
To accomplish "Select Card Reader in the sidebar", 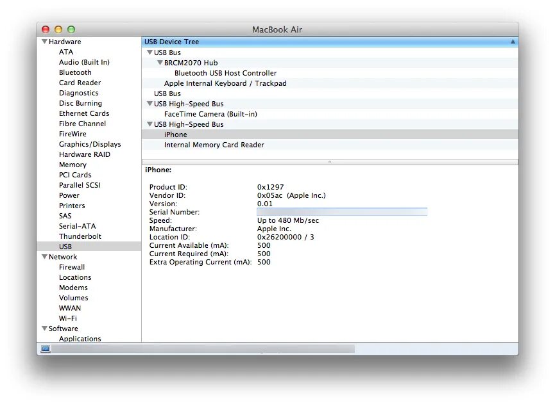I will click(x=80, y=83).
